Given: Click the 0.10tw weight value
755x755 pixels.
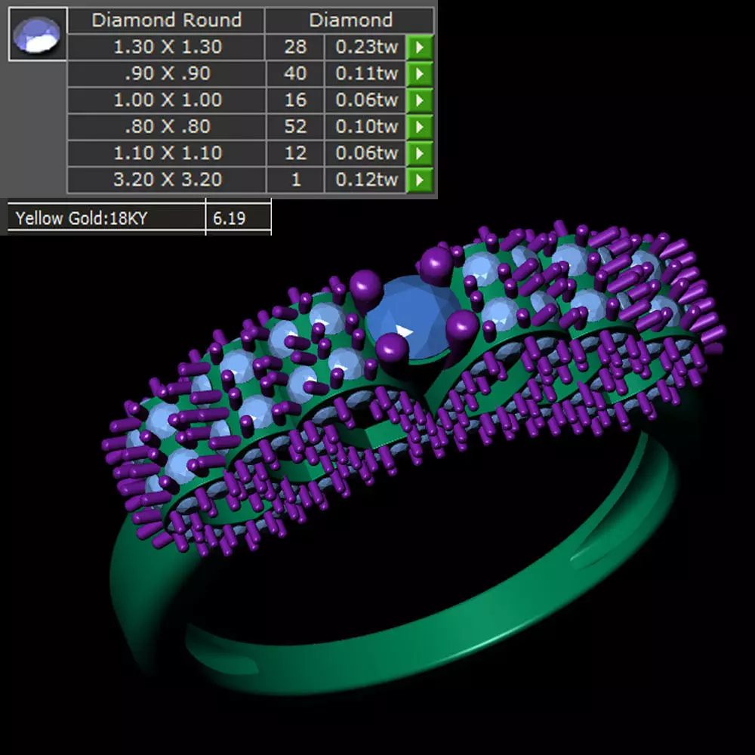Looking at the screenshot, I should (365, 127).
